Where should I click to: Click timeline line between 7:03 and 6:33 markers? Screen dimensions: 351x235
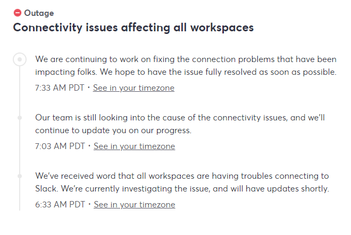click(20, 147)
